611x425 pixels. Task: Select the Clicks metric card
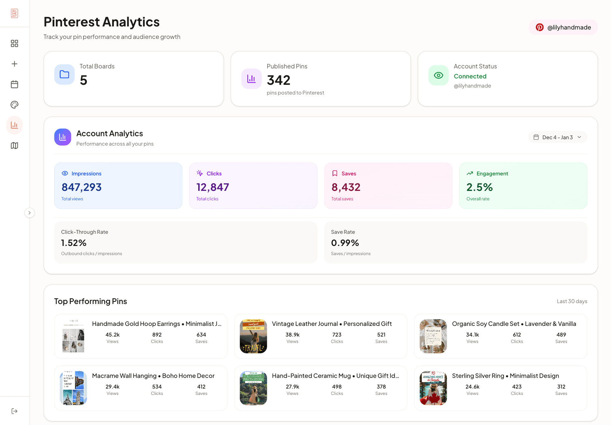point(253,186)
